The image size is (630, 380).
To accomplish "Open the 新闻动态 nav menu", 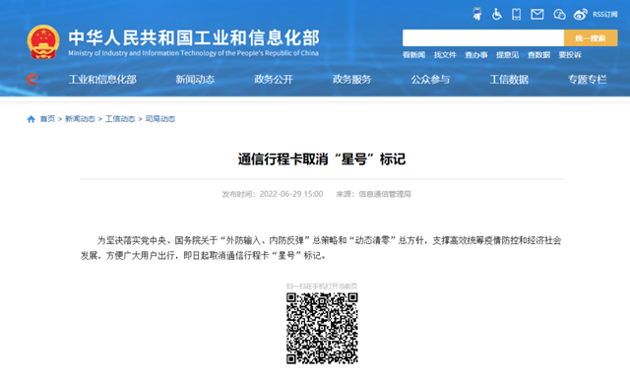I will pos(195,80).
